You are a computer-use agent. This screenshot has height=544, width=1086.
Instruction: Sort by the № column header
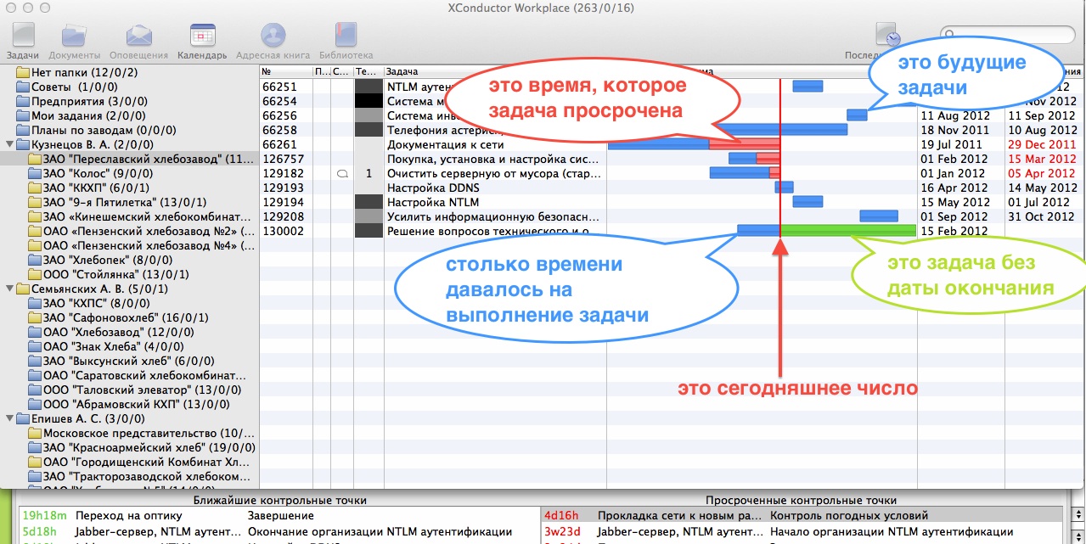284,72
